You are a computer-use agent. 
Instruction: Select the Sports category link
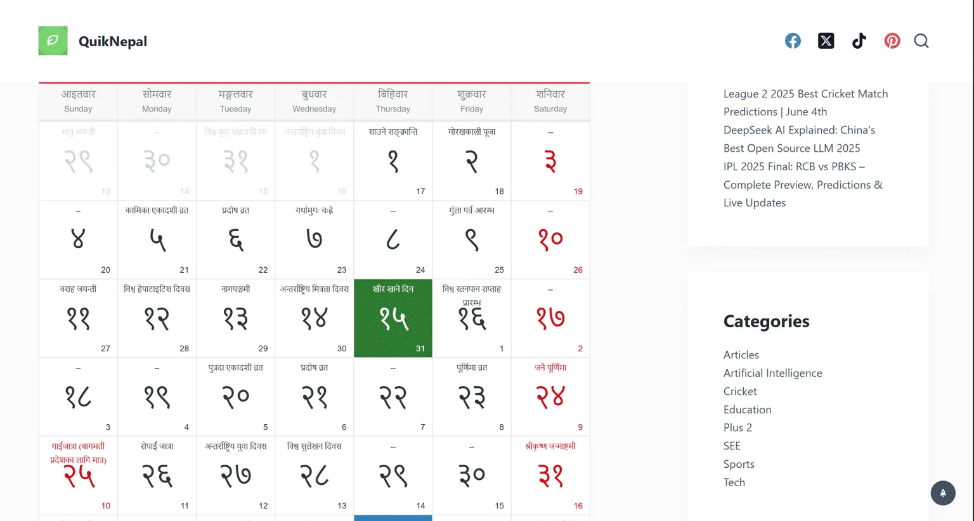pyautogui.click(x=739, y=464)
